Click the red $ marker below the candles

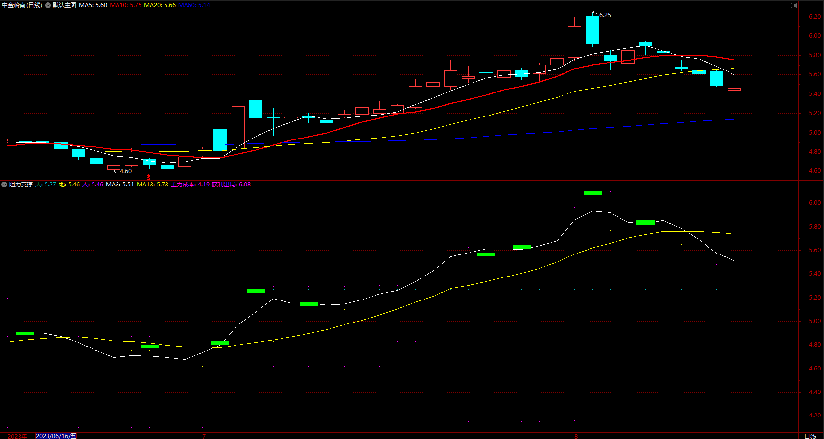pyautogui.click(x=149, y=177)
